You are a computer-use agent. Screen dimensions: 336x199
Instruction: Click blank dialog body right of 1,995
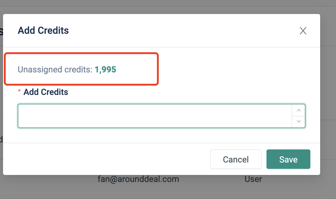click(232, 69)
